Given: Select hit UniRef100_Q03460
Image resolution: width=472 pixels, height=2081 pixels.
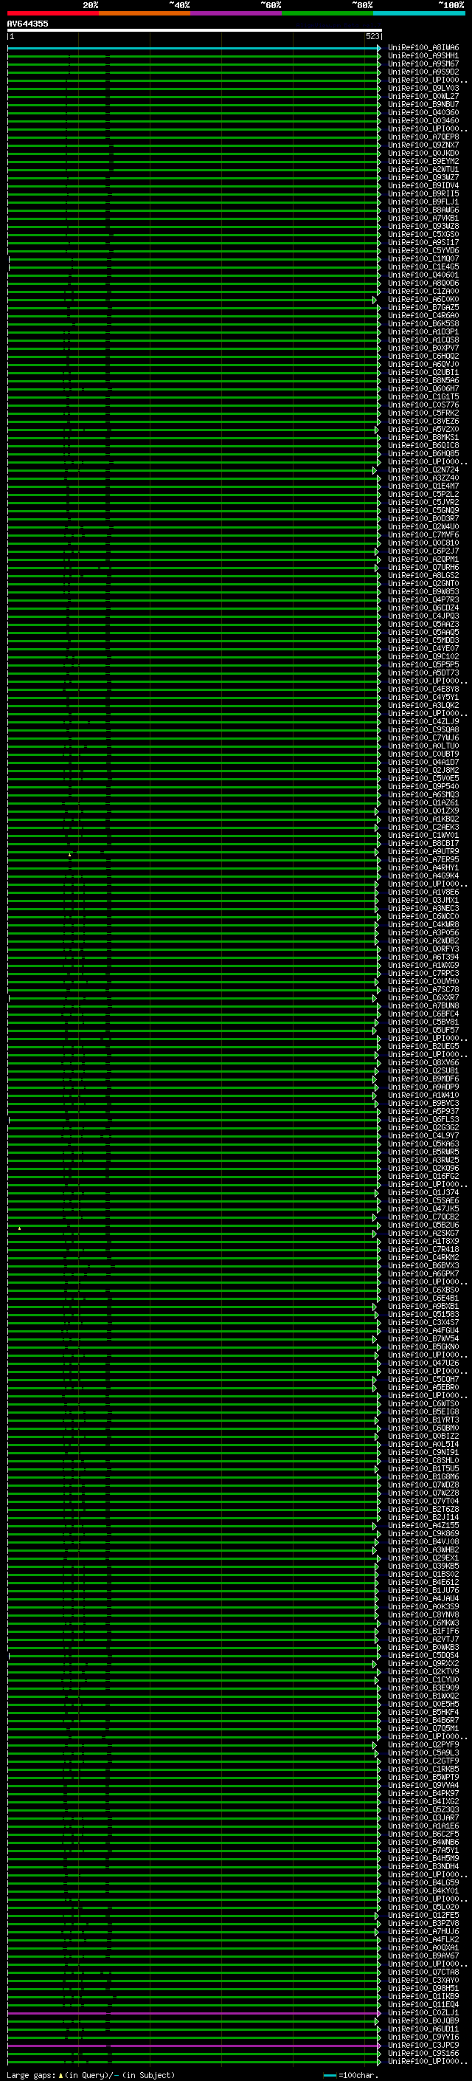Looking at the screenshot, I should [423, 120].
